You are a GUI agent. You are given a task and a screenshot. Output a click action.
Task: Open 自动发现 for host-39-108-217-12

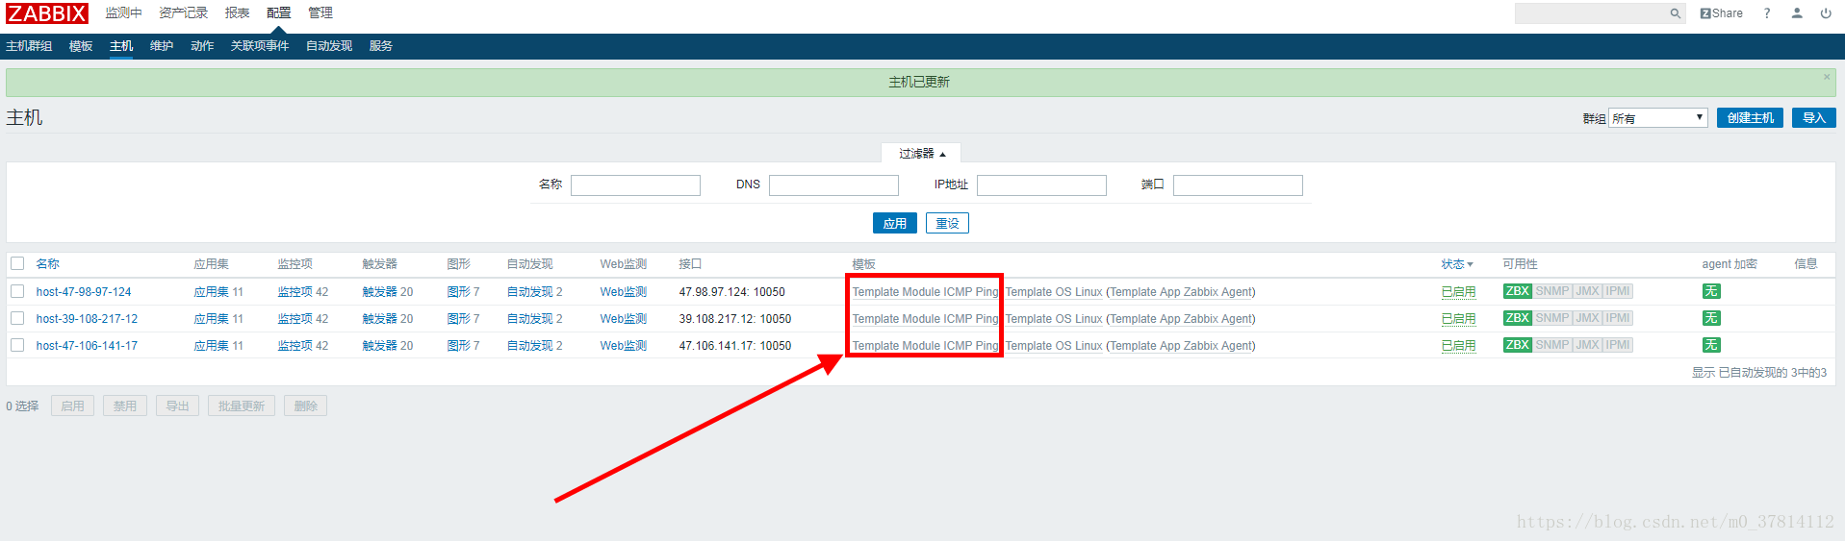(x=529, y=319)
